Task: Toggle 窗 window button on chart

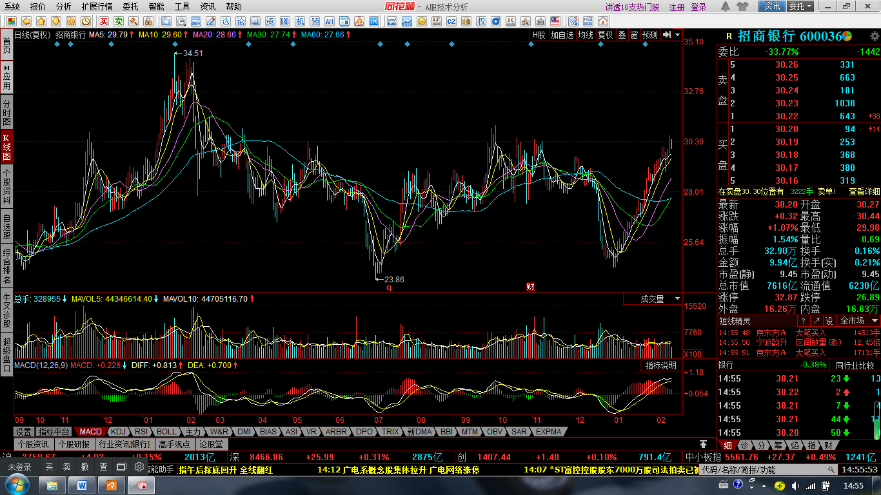Action: tap(635, 35)
